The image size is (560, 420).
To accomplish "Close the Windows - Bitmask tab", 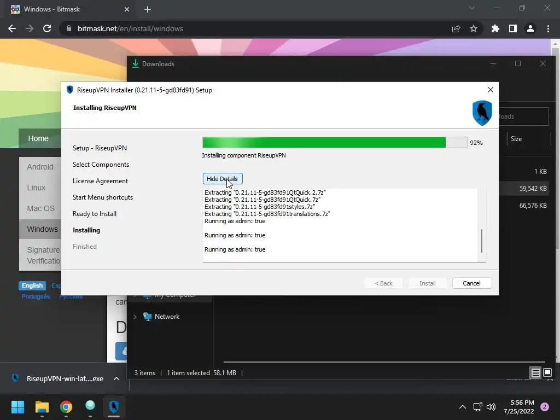I will 127,10.
